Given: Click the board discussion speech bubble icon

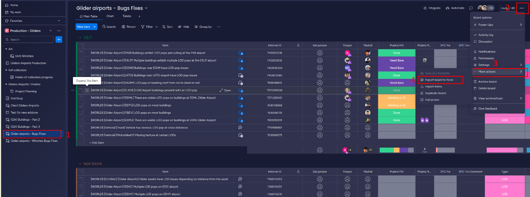Looking at the screenshot, I should [x=471, y=8].
